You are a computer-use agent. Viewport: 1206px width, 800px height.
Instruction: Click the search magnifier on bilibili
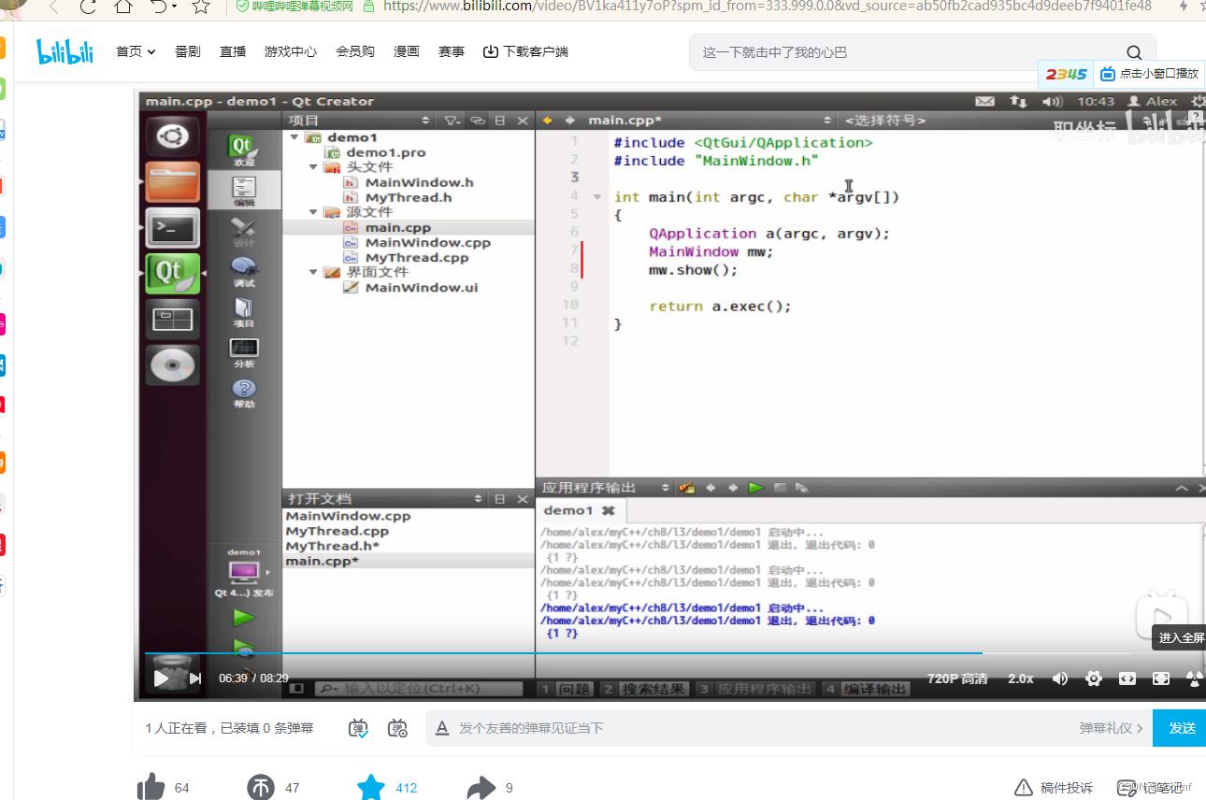tap(1134, 52)
